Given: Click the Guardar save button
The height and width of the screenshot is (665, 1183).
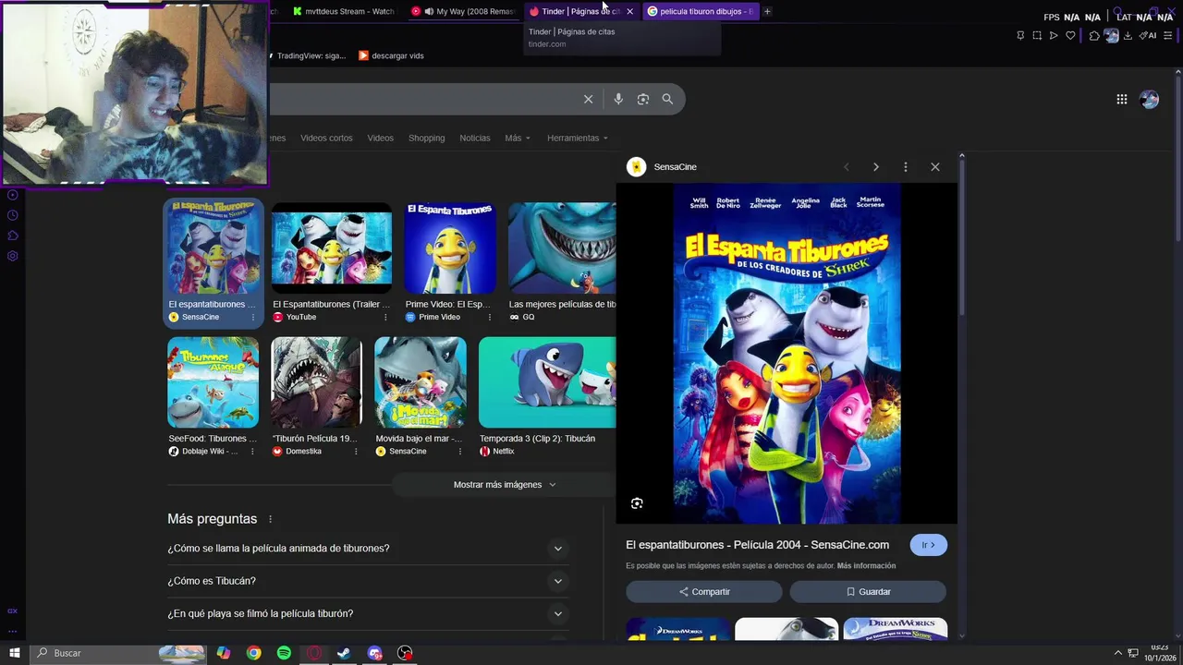Looking at the screenshot, I should click(868, 592).
